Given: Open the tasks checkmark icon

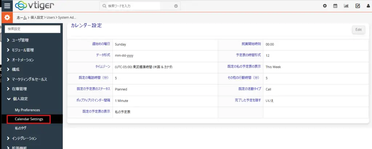Looking at the screenshot, I should coord(357,6).
